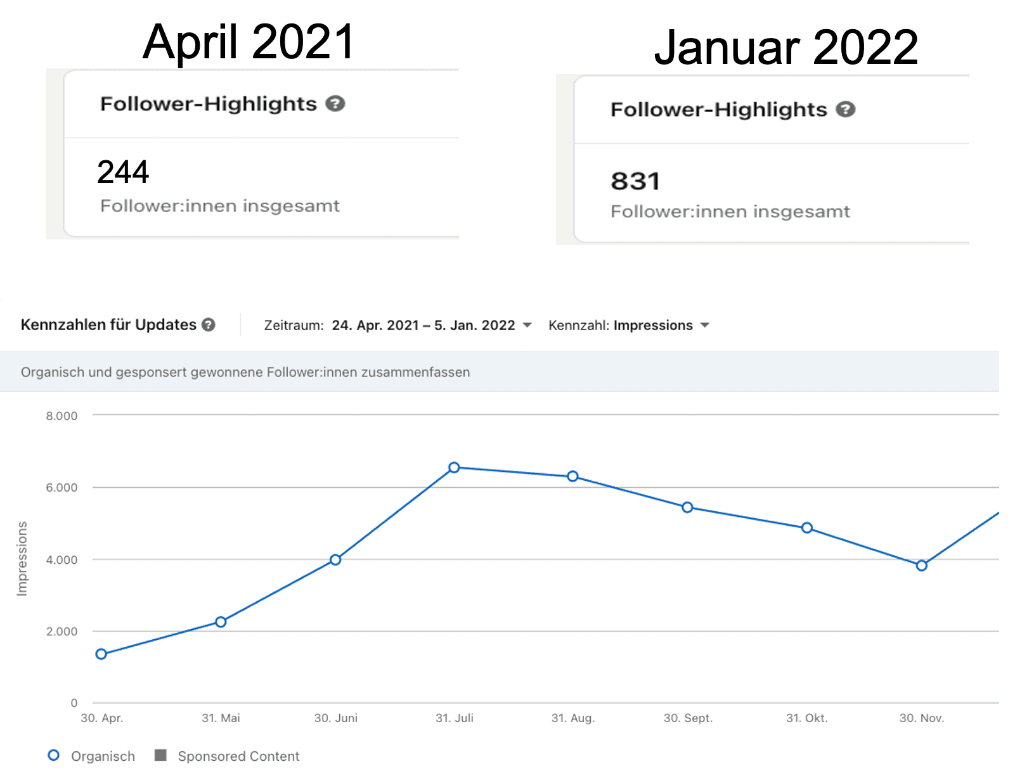Screen dimensions: 1022x783
Task: Click the Kennzahlen für Updates heading
Action: click(x=108, y=325)
